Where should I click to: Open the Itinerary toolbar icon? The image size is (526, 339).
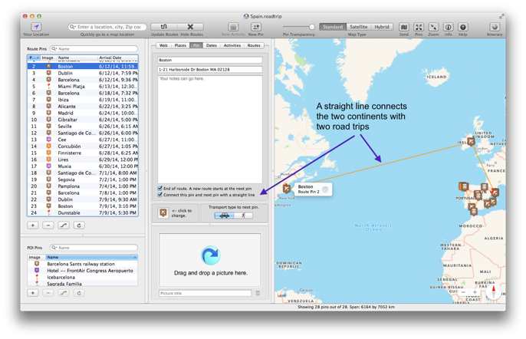495,27
